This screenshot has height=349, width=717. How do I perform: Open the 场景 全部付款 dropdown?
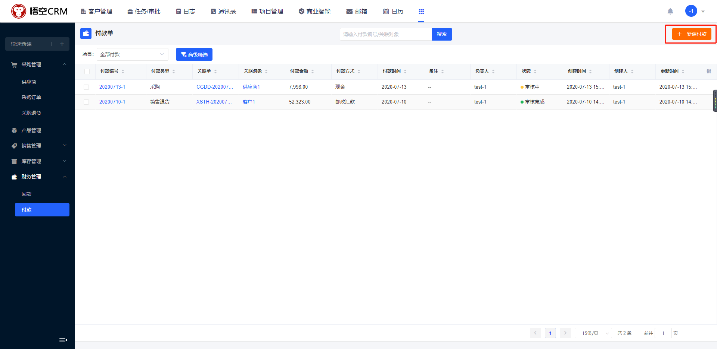(x=133, y=54)
